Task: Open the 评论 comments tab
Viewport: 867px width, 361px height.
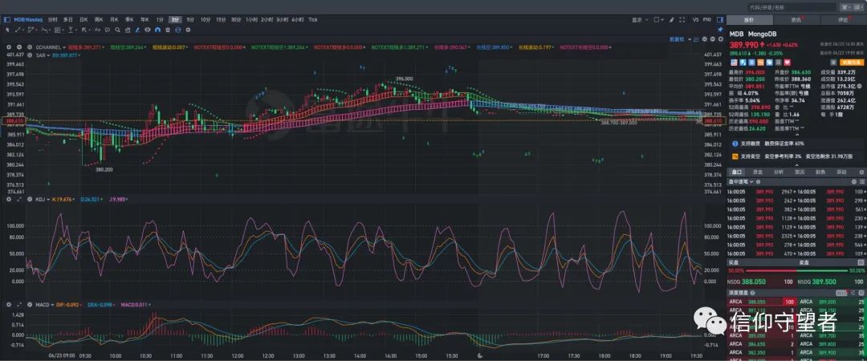Action: click(844, 20)
